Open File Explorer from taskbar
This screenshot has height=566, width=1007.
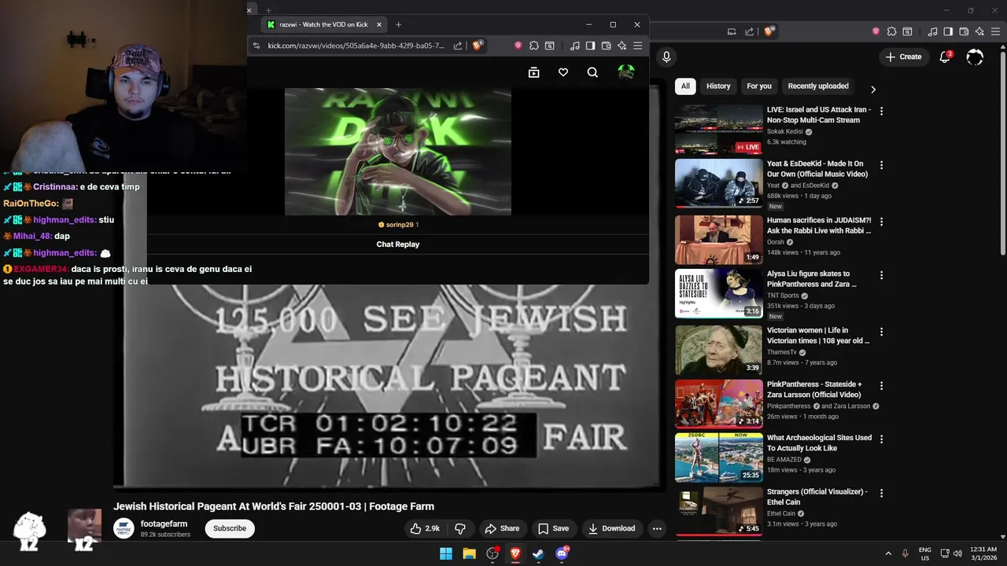[x=469, y=553]
